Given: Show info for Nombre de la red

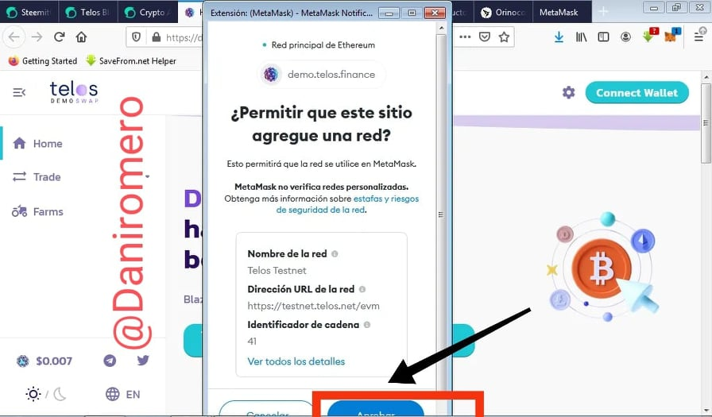Looking at the screenshot, I should (x=335, y=254).
